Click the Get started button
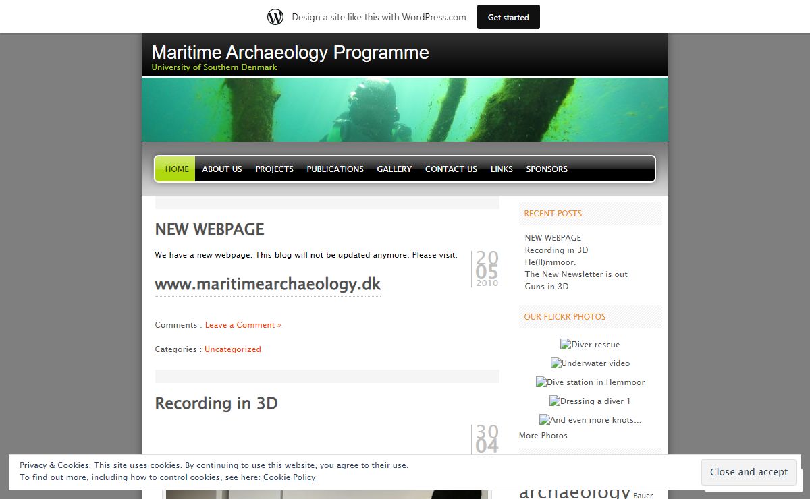The height and width of the screenshot is (499, 810). pos(508,17)
